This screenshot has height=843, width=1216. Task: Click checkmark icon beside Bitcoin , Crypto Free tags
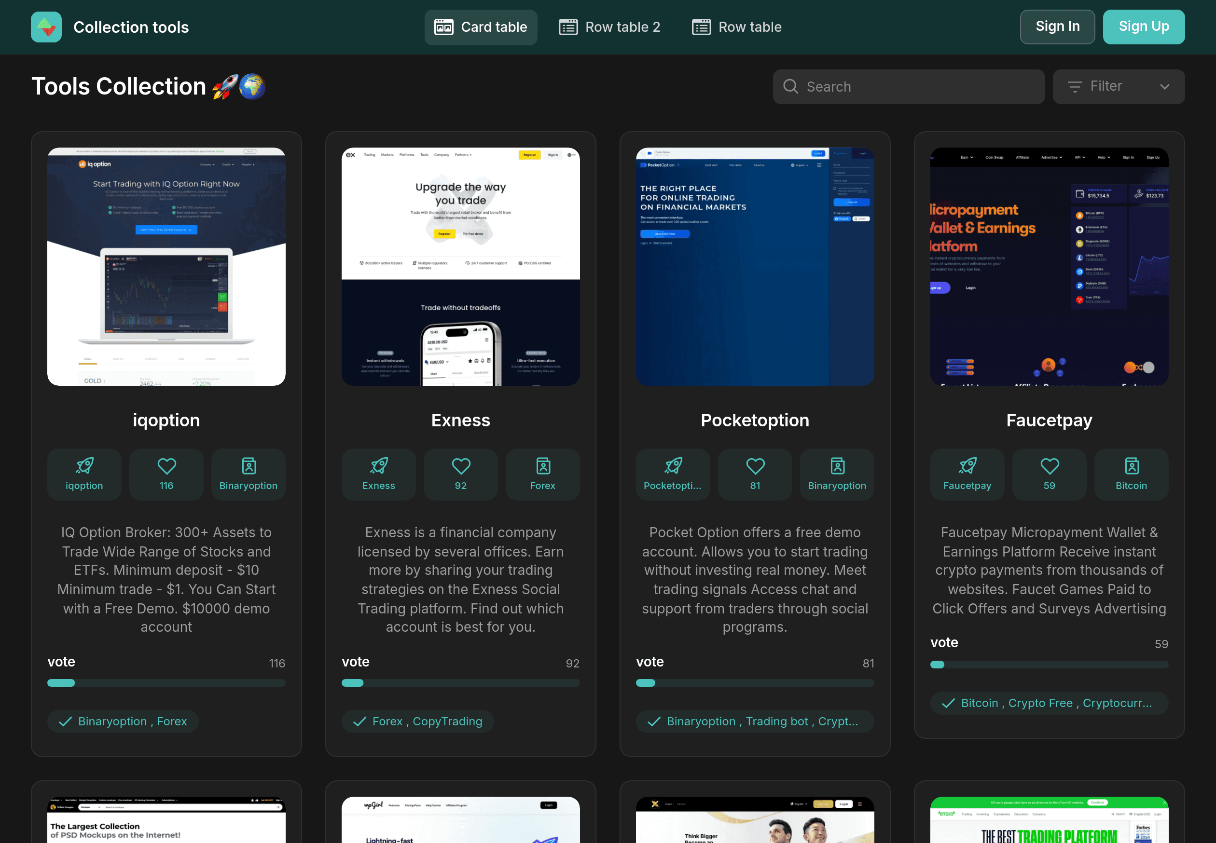coord(948,703)
